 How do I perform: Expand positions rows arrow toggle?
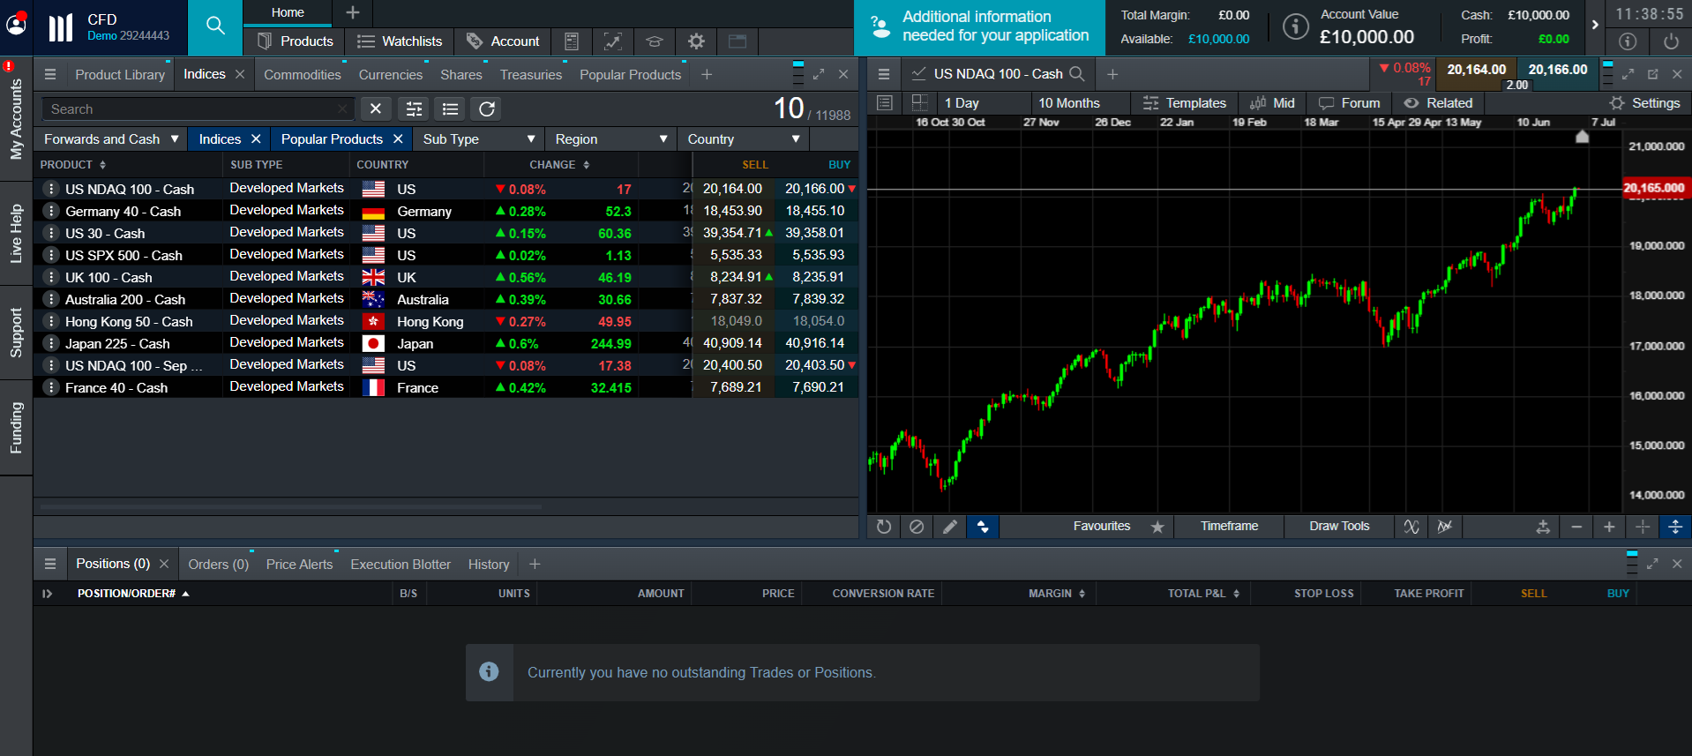(x=47, y=594)
